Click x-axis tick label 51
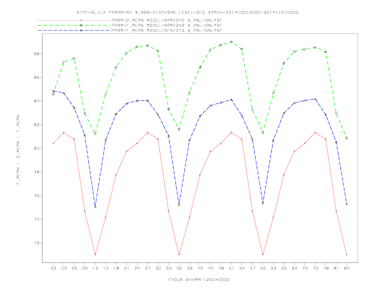The width and height of the screenshot is (378, 292). tap(231, 268)
